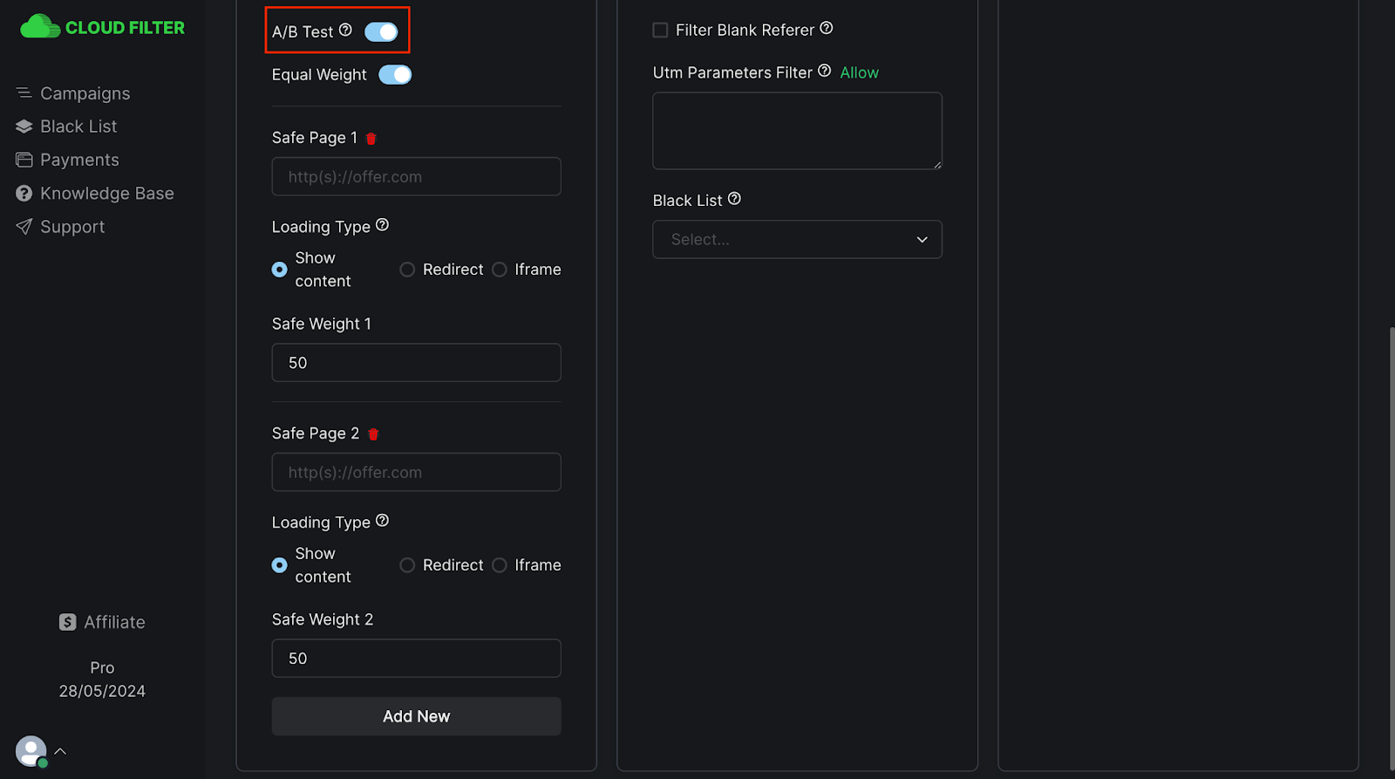Go to Campaigns in the sidebar
This screenshot has width=1395, height=779.
(x=85, y=93)
